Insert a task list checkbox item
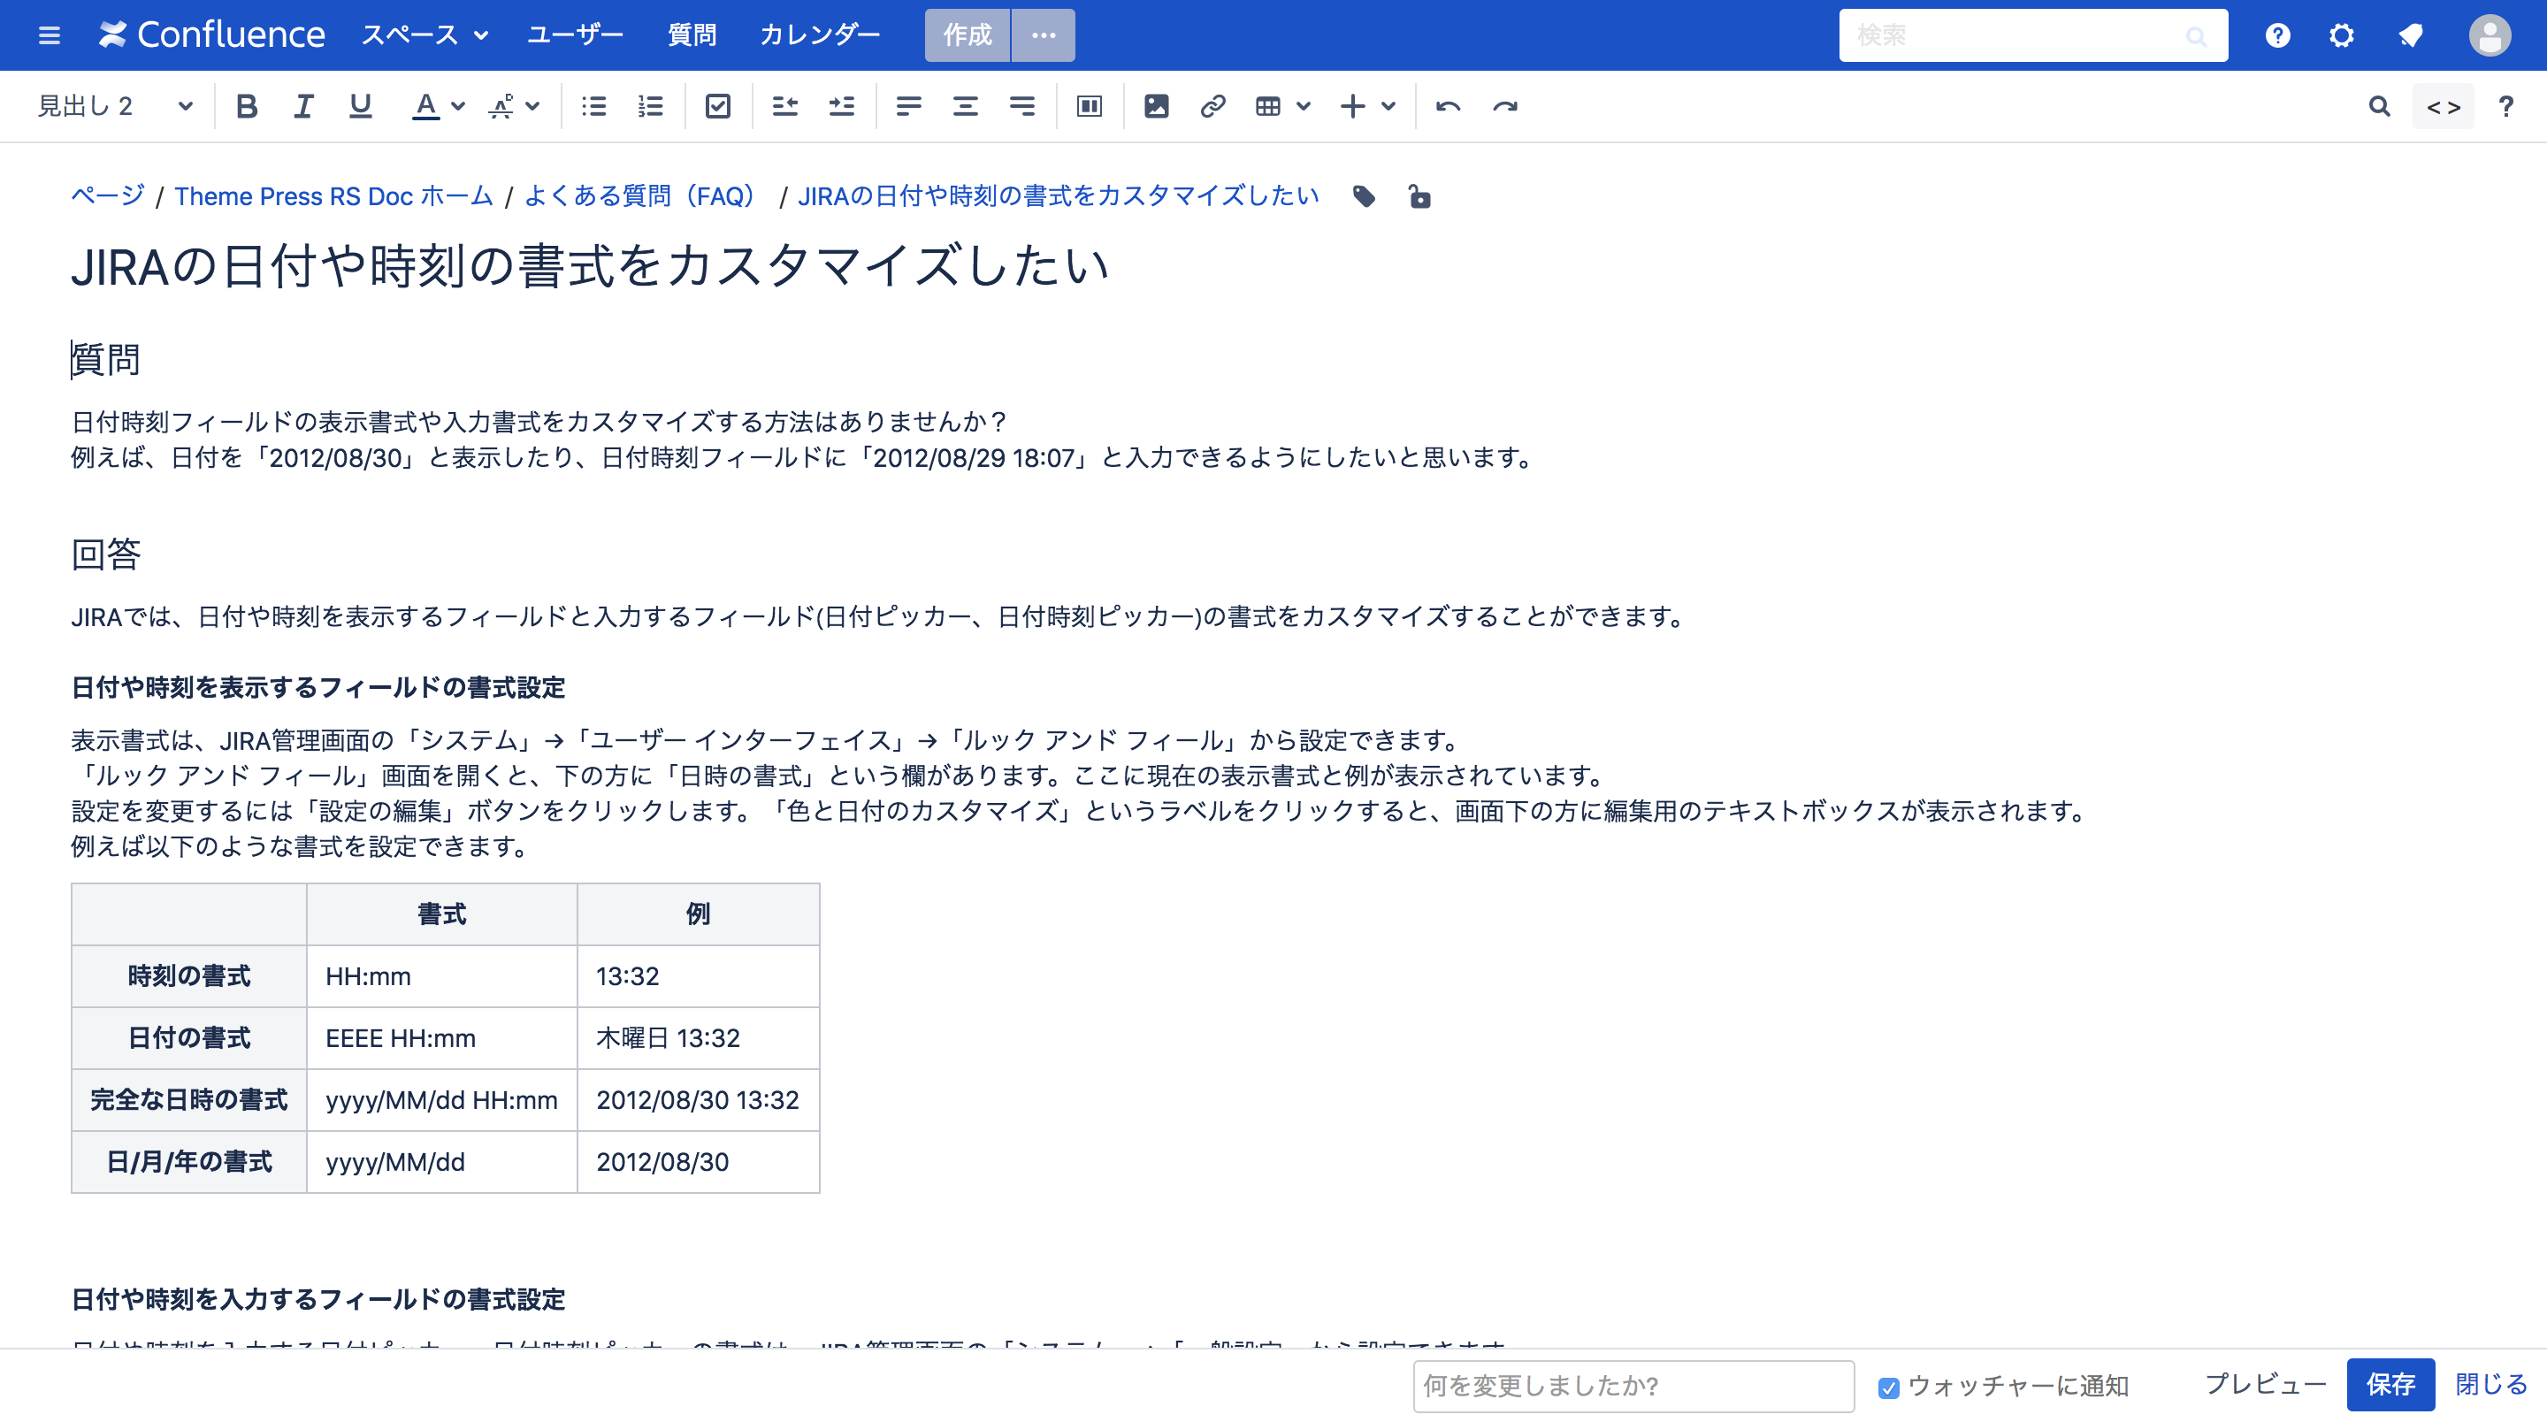2547x1422 pixels. pyautogui.click(x=718, y=106)
